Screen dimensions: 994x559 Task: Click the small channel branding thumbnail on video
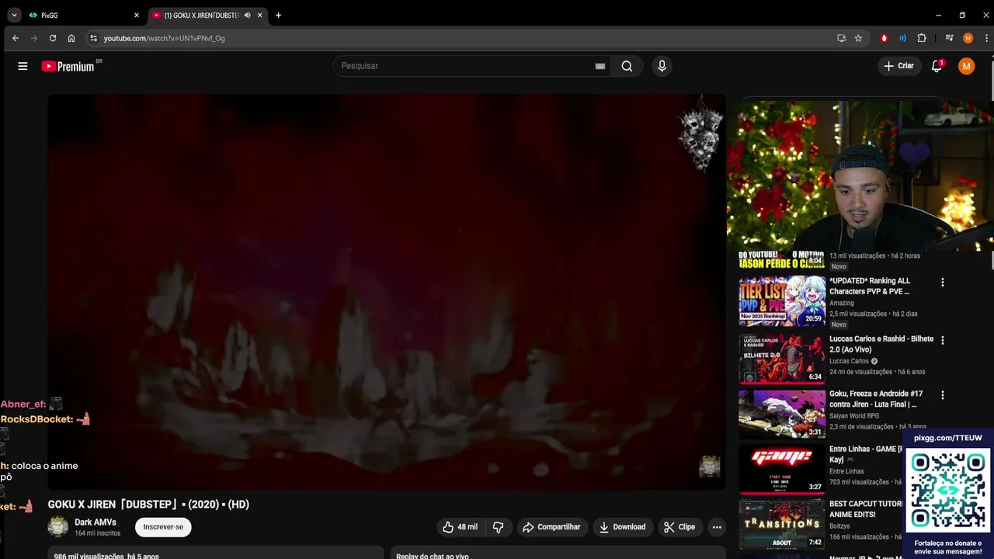click(710, 466)
